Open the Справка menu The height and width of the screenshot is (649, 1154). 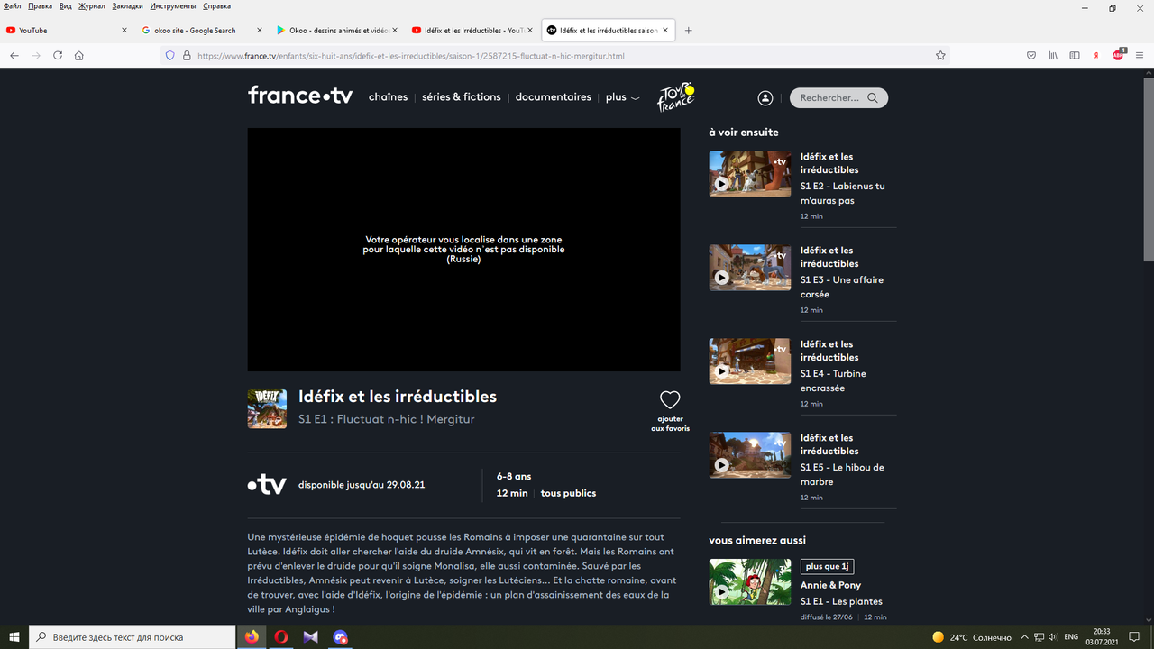click(216, 6)
